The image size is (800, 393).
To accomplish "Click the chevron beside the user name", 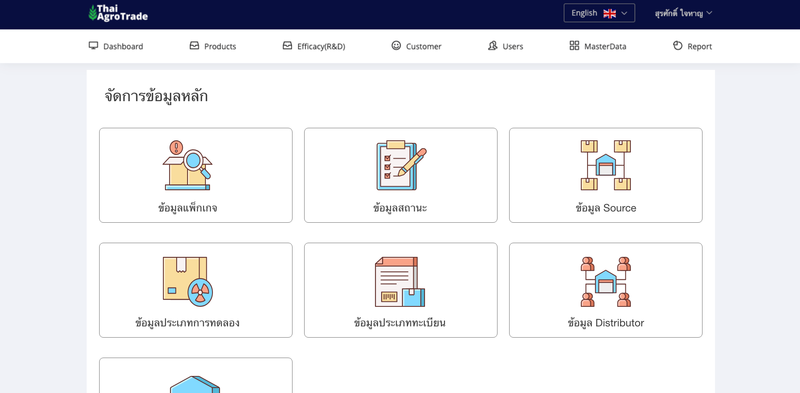I will coord(709,13).
